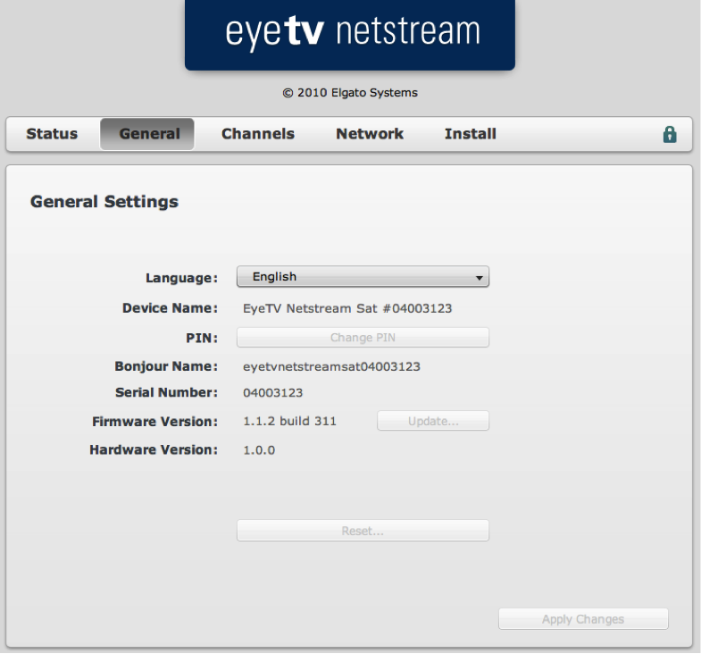Click the Device Name: label
The height and width of the screenshot is (654, 701).
(x=170, y=308)
